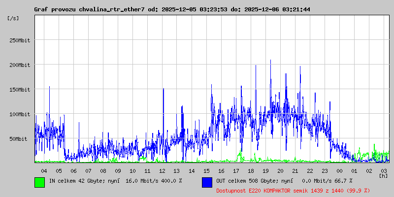Screen dimensions: 394x197
Task: Click the '00' hour axis label
Action: (x=339, y=171)
